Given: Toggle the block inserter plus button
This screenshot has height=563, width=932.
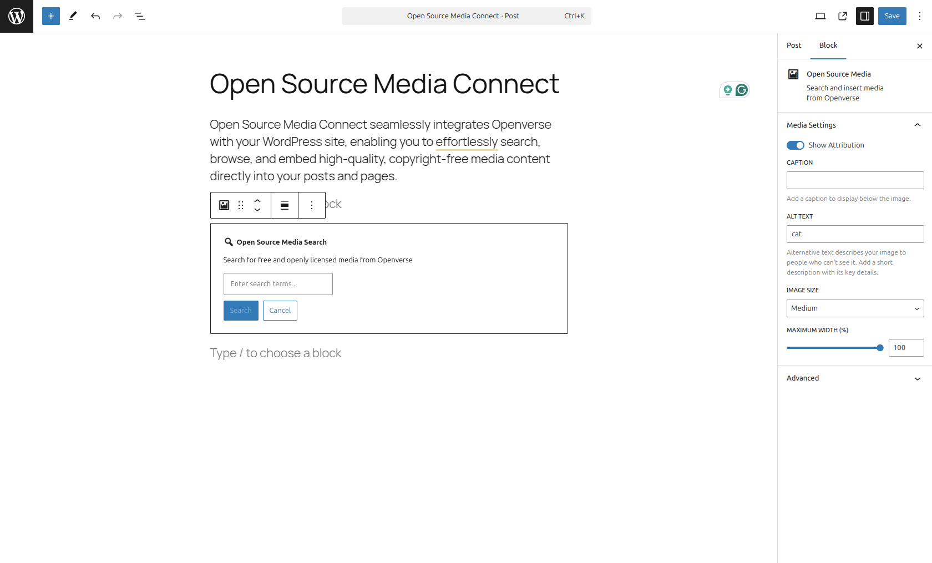Looking at the screenshot, I should click(51, 16).
